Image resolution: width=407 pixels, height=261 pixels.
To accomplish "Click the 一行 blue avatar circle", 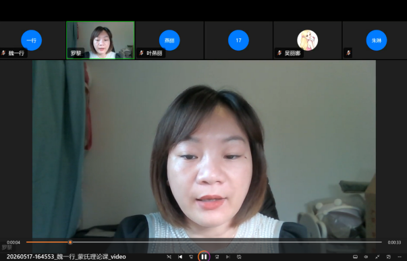I will tap(32, 40).
